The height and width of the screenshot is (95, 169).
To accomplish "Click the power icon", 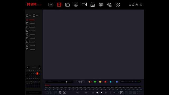I will (x=141, y=5).
